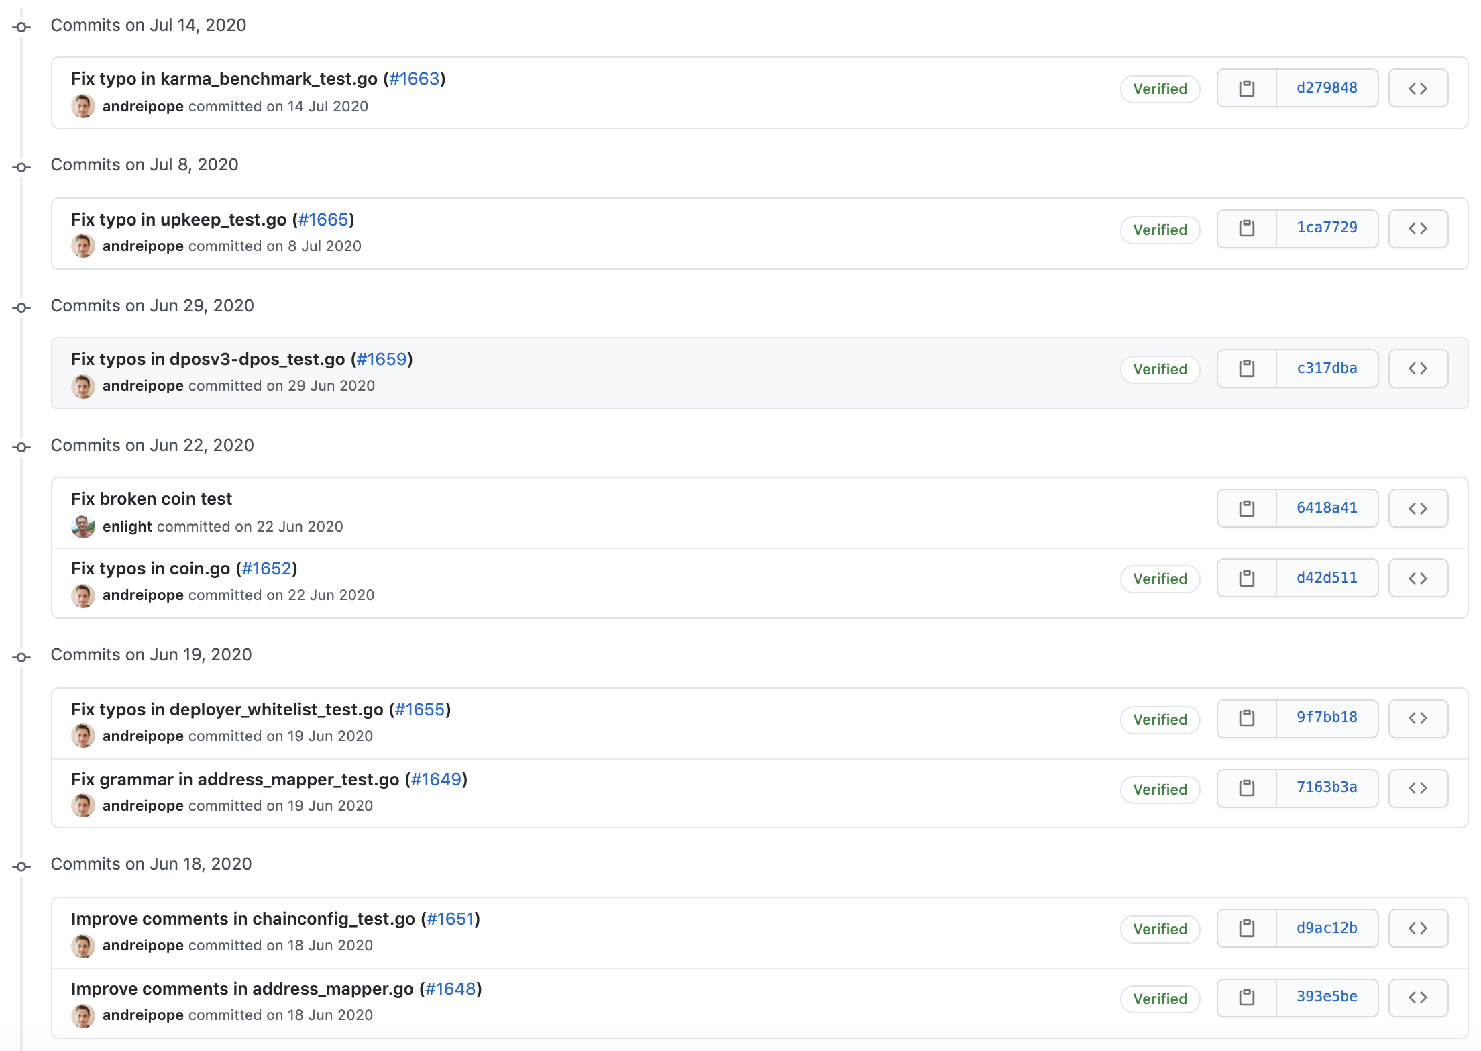The width and height of the screenshot is (1481, 1051).
Task: Open commit hash 6418a41
Action: [1326, 508]
